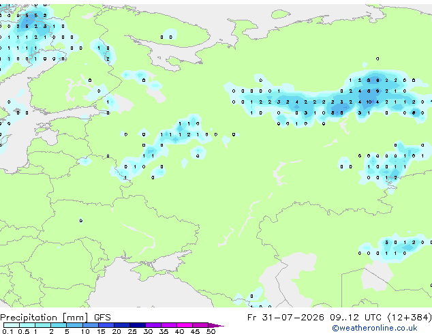The width and height of the screenshot is (432, 334).
Task: Click the '0.5' legend label
Action: [24, 331]
